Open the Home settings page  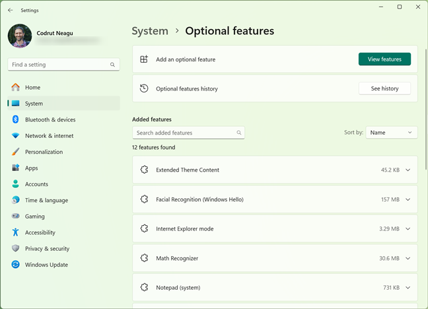[63, 87]
